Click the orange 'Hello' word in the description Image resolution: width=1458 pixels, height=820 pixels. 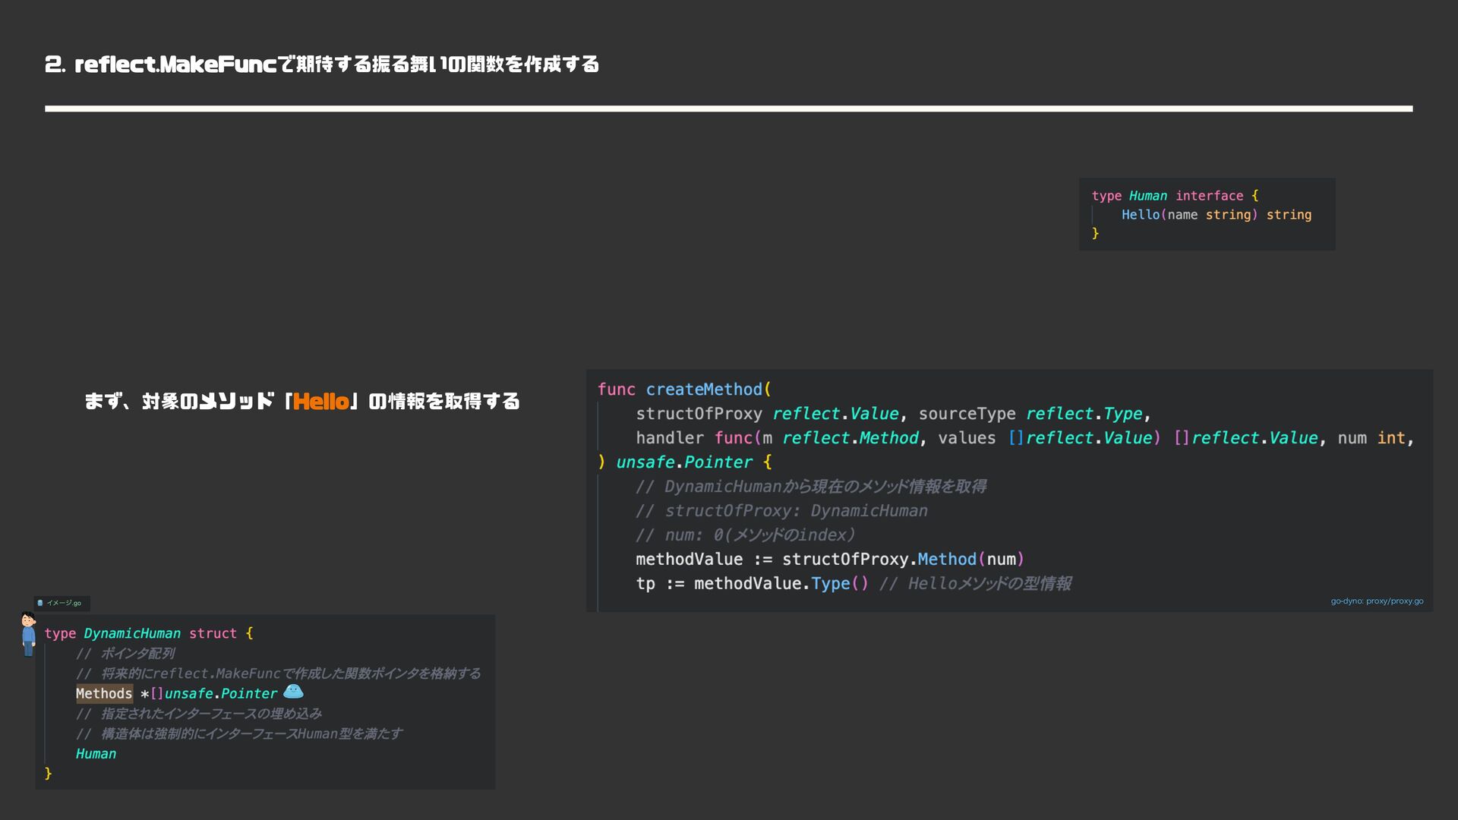320,401
